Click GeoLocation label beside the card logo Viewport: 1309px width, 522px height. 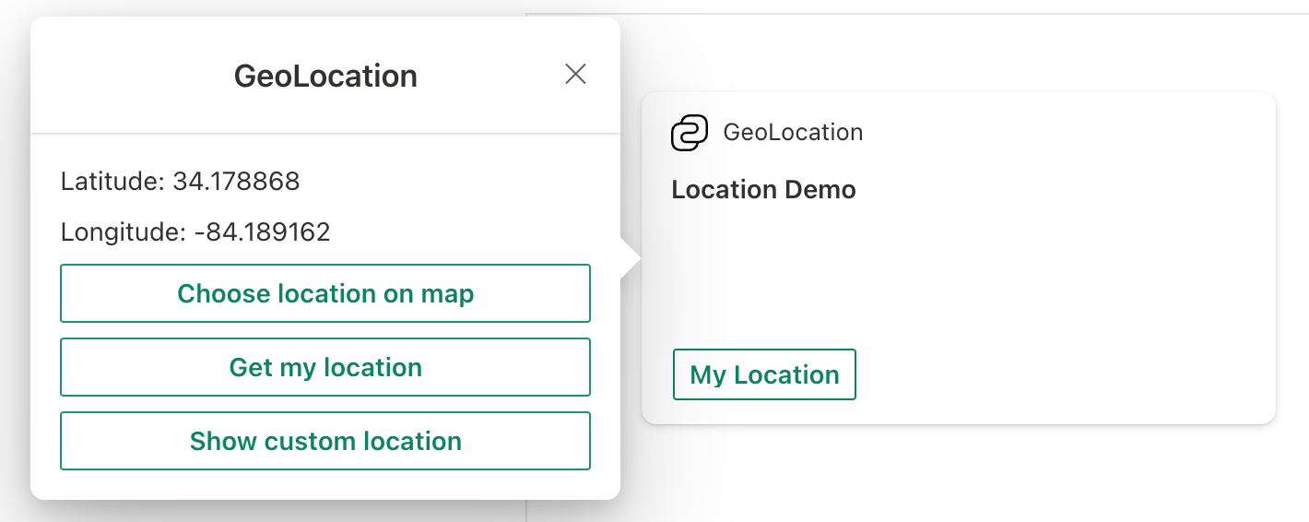point(793,132)
